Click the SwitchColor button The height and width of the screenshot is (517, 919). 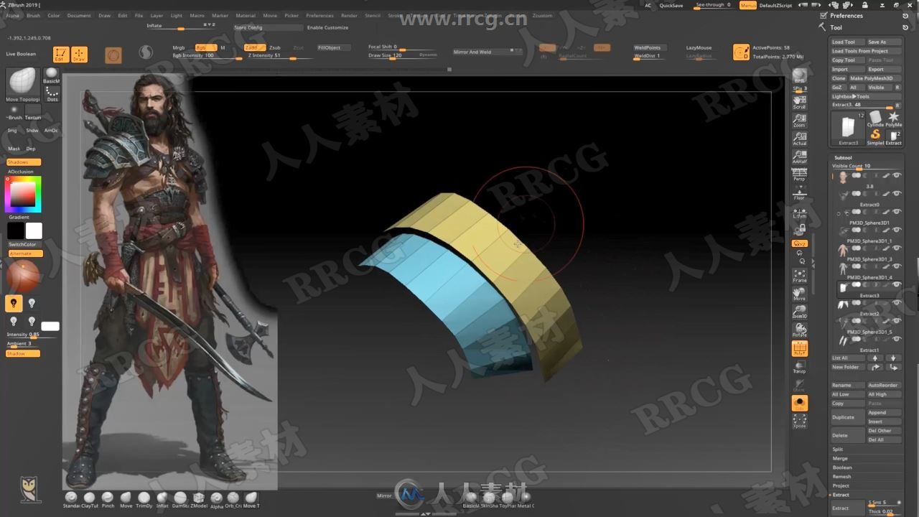pyautogui.click(x=24, y=244)
